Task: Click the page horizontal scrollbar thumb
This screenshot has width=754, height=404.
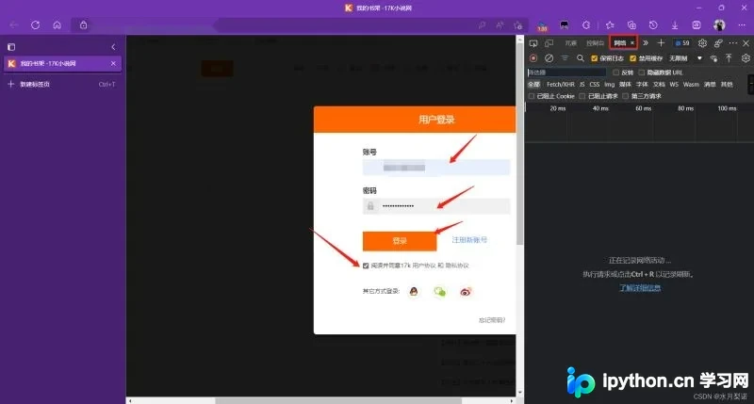Action: tap(338, 400)
